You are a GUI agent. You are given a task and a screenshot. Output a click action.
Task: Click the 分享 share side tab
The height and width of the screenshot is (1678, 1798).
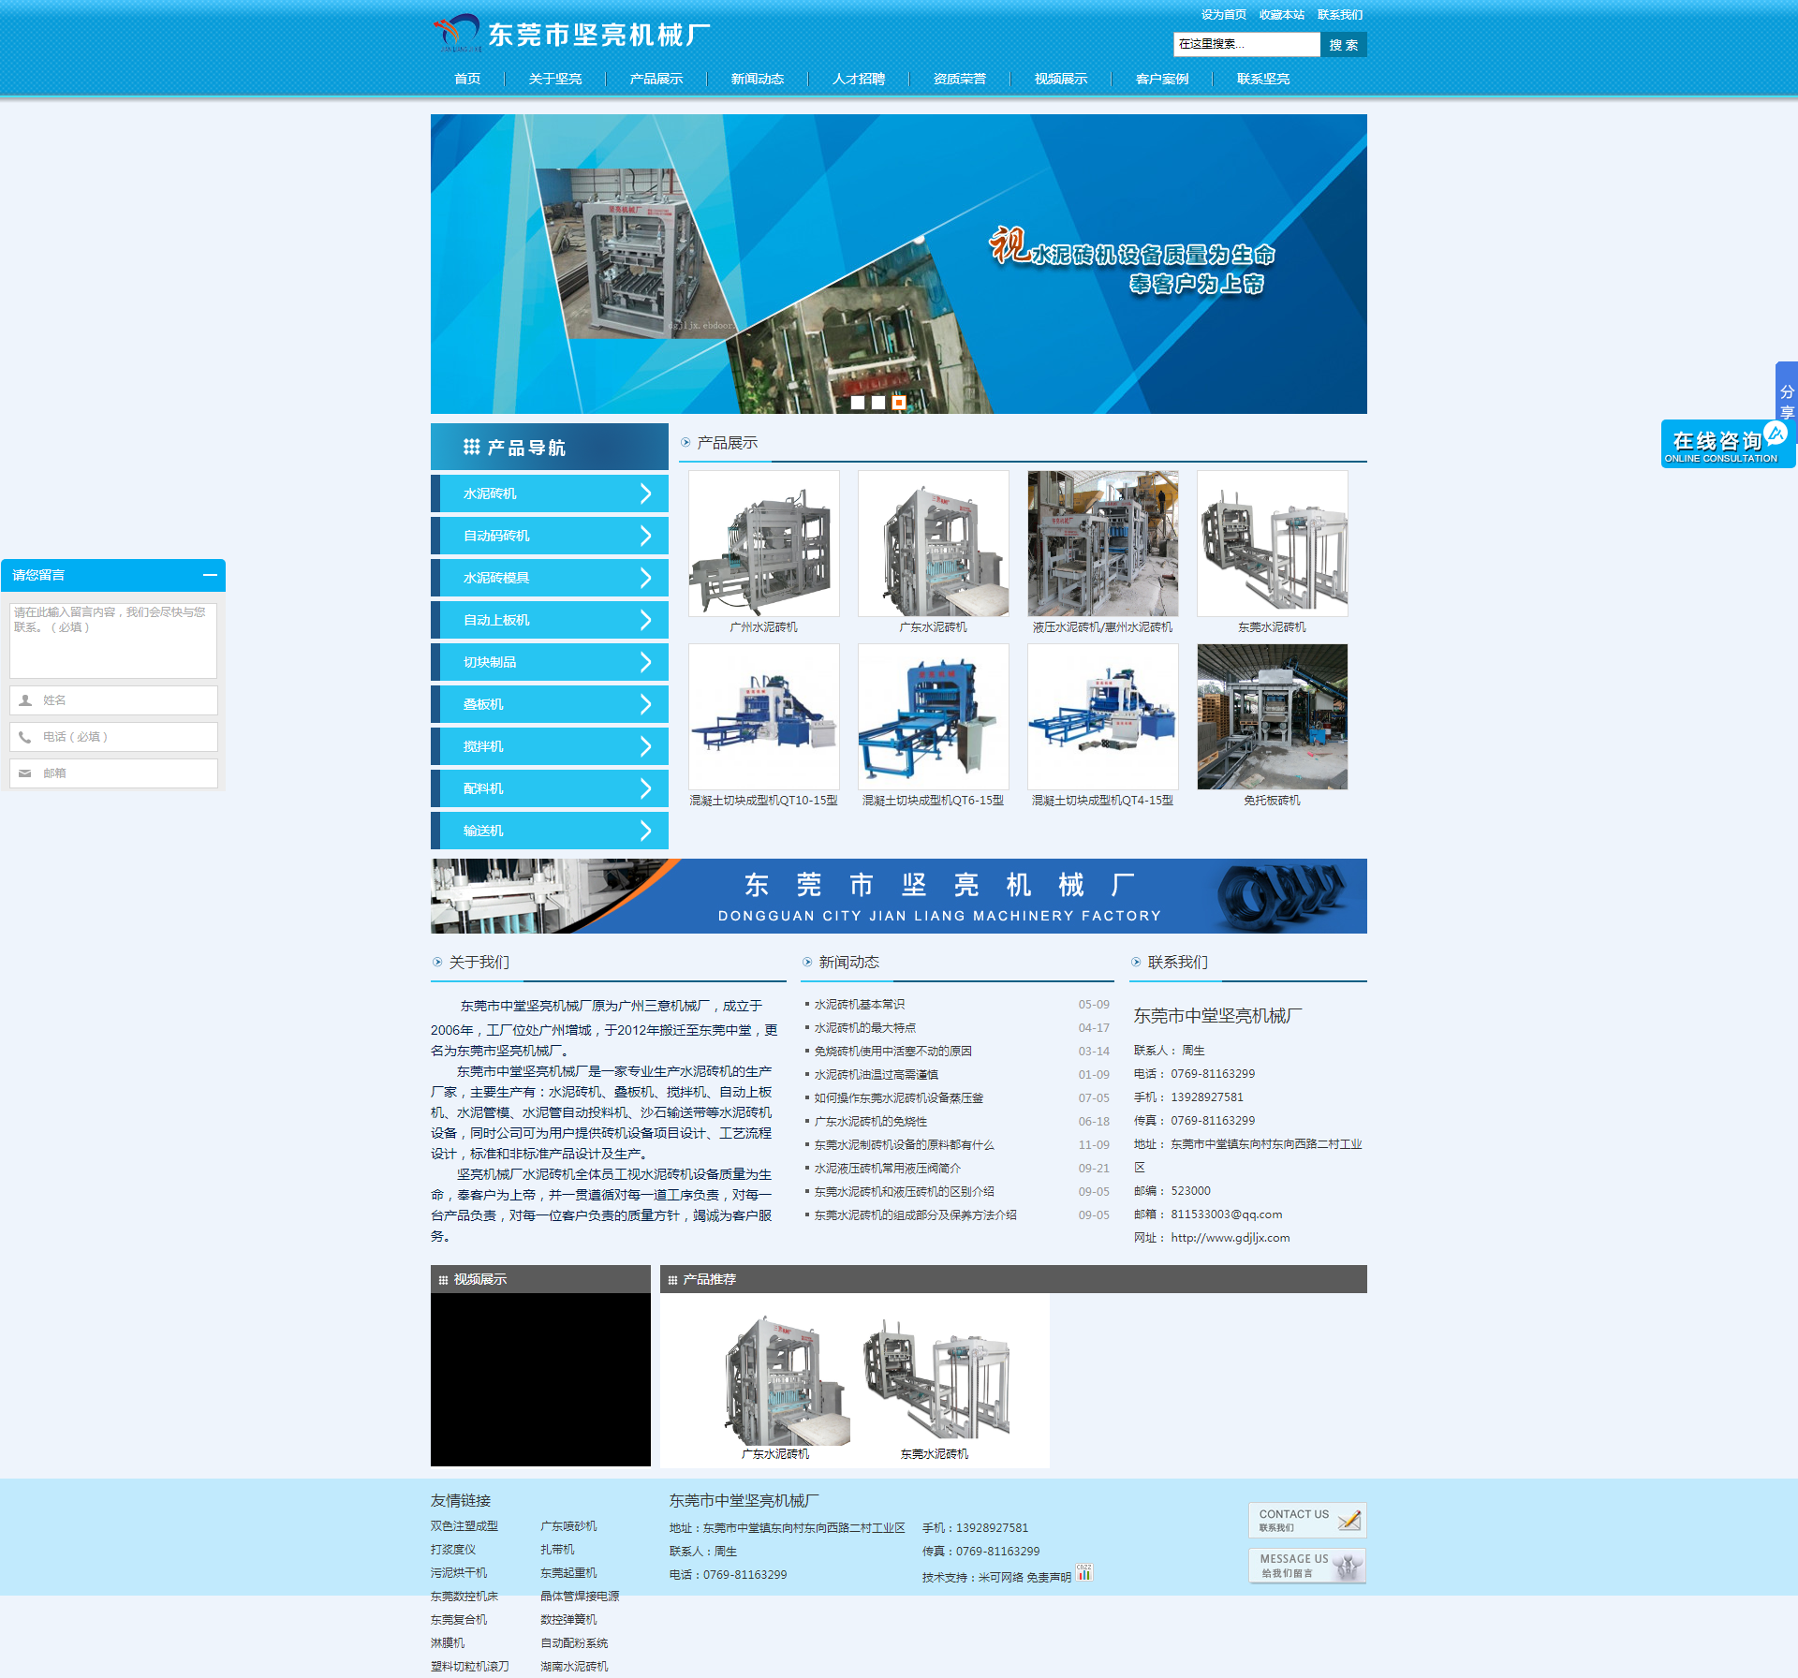click(1786, 393)
